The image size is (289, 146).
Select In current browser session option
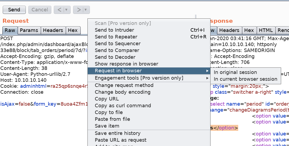[245, 79]
